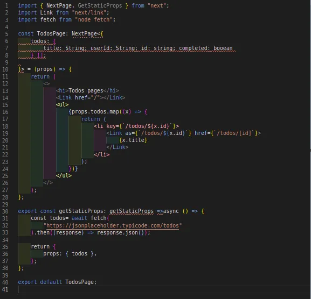Click the URL string jsonplaceholder.typicode.com/todos
Screen dimensions: 311x299
coord(113,225)
